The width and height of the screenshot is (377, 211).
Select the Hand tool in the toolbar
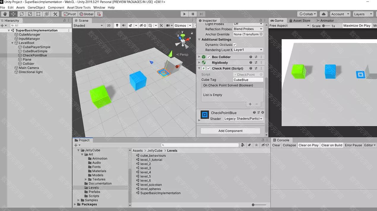coord(5,14)
